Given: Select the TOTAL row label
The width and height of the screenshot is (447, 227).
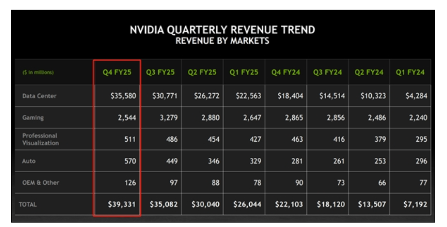Looking at the screenshot, I should tap(28, 204).
